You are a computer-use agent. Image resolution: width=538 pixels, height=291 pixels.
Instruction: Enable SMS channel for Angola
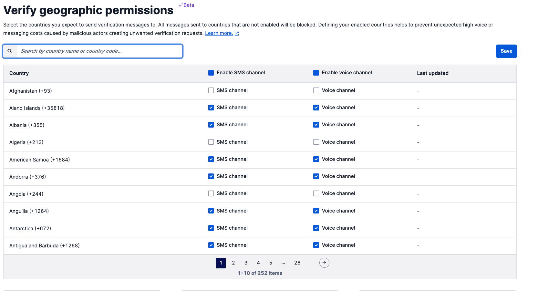point(211,193)
